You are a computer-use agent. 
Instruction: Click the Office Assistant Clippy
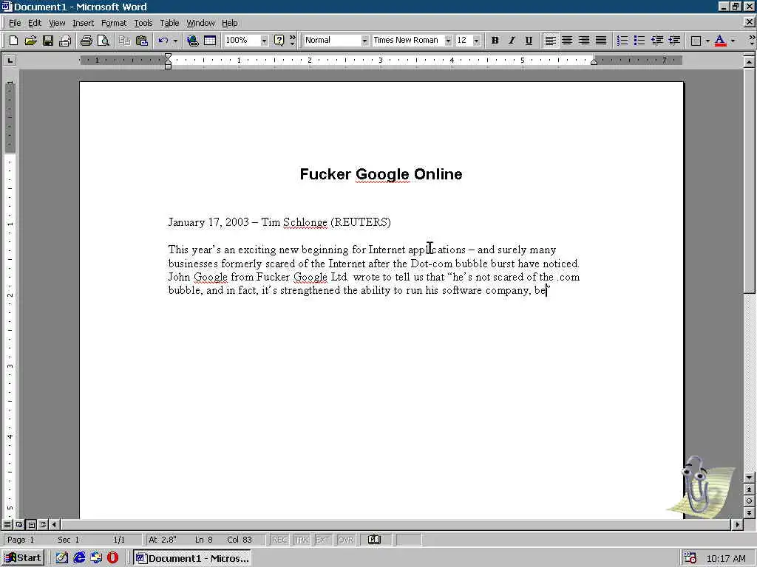[x=701, y=487]
